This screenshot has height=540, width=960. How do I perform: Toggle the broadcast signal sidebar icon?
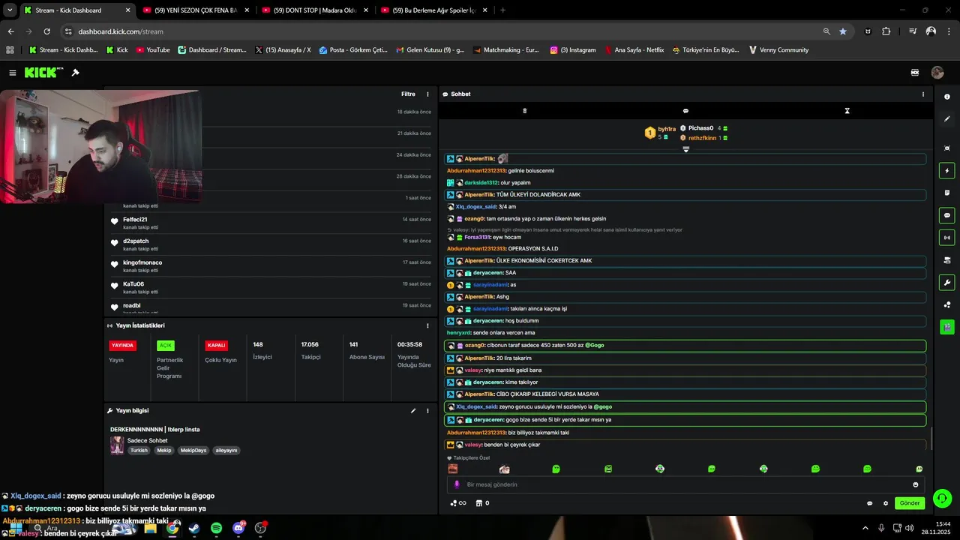[946, 238]
